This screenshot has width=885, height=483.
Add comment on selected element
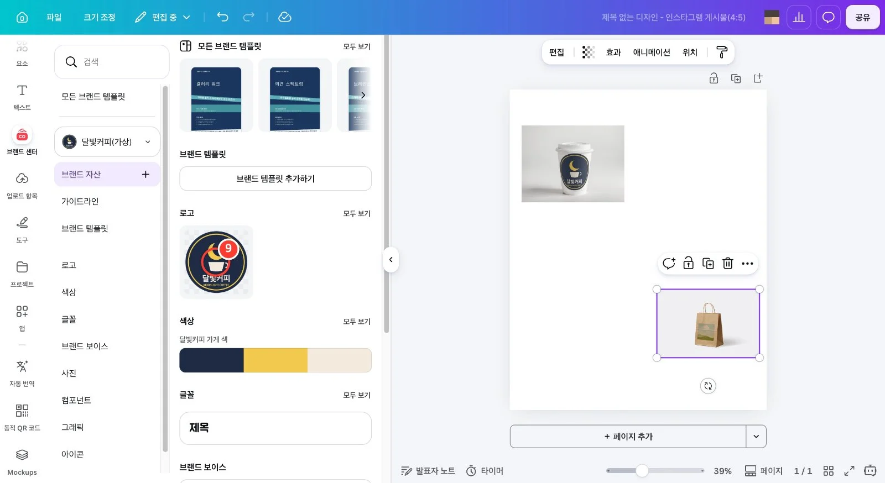pyautogui.click(x=669, y=264)
